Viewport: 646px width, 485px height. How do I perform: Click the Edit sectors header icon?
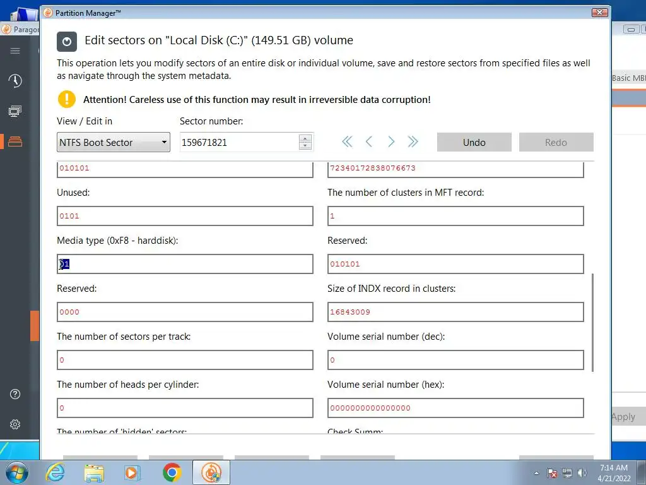pyautogui.click(x=67, y=42)
